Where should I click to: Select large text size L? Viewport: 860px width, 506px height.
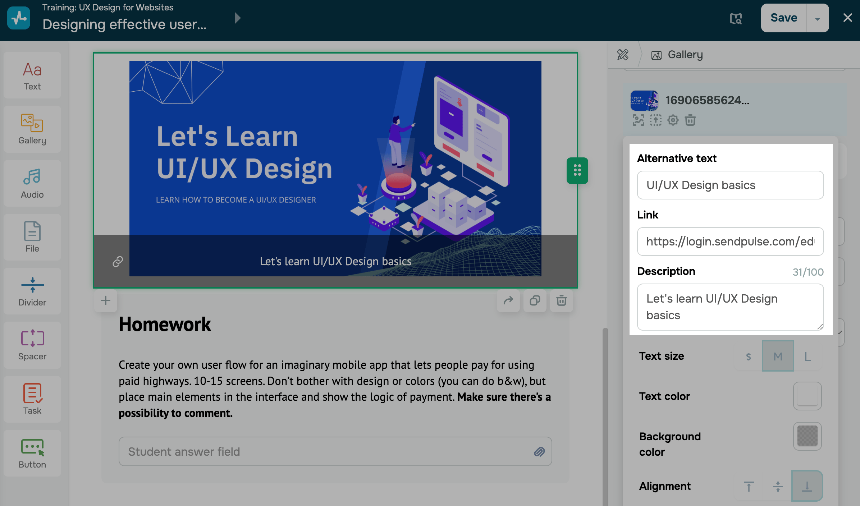pyautogui.click(x=807, y=356)
